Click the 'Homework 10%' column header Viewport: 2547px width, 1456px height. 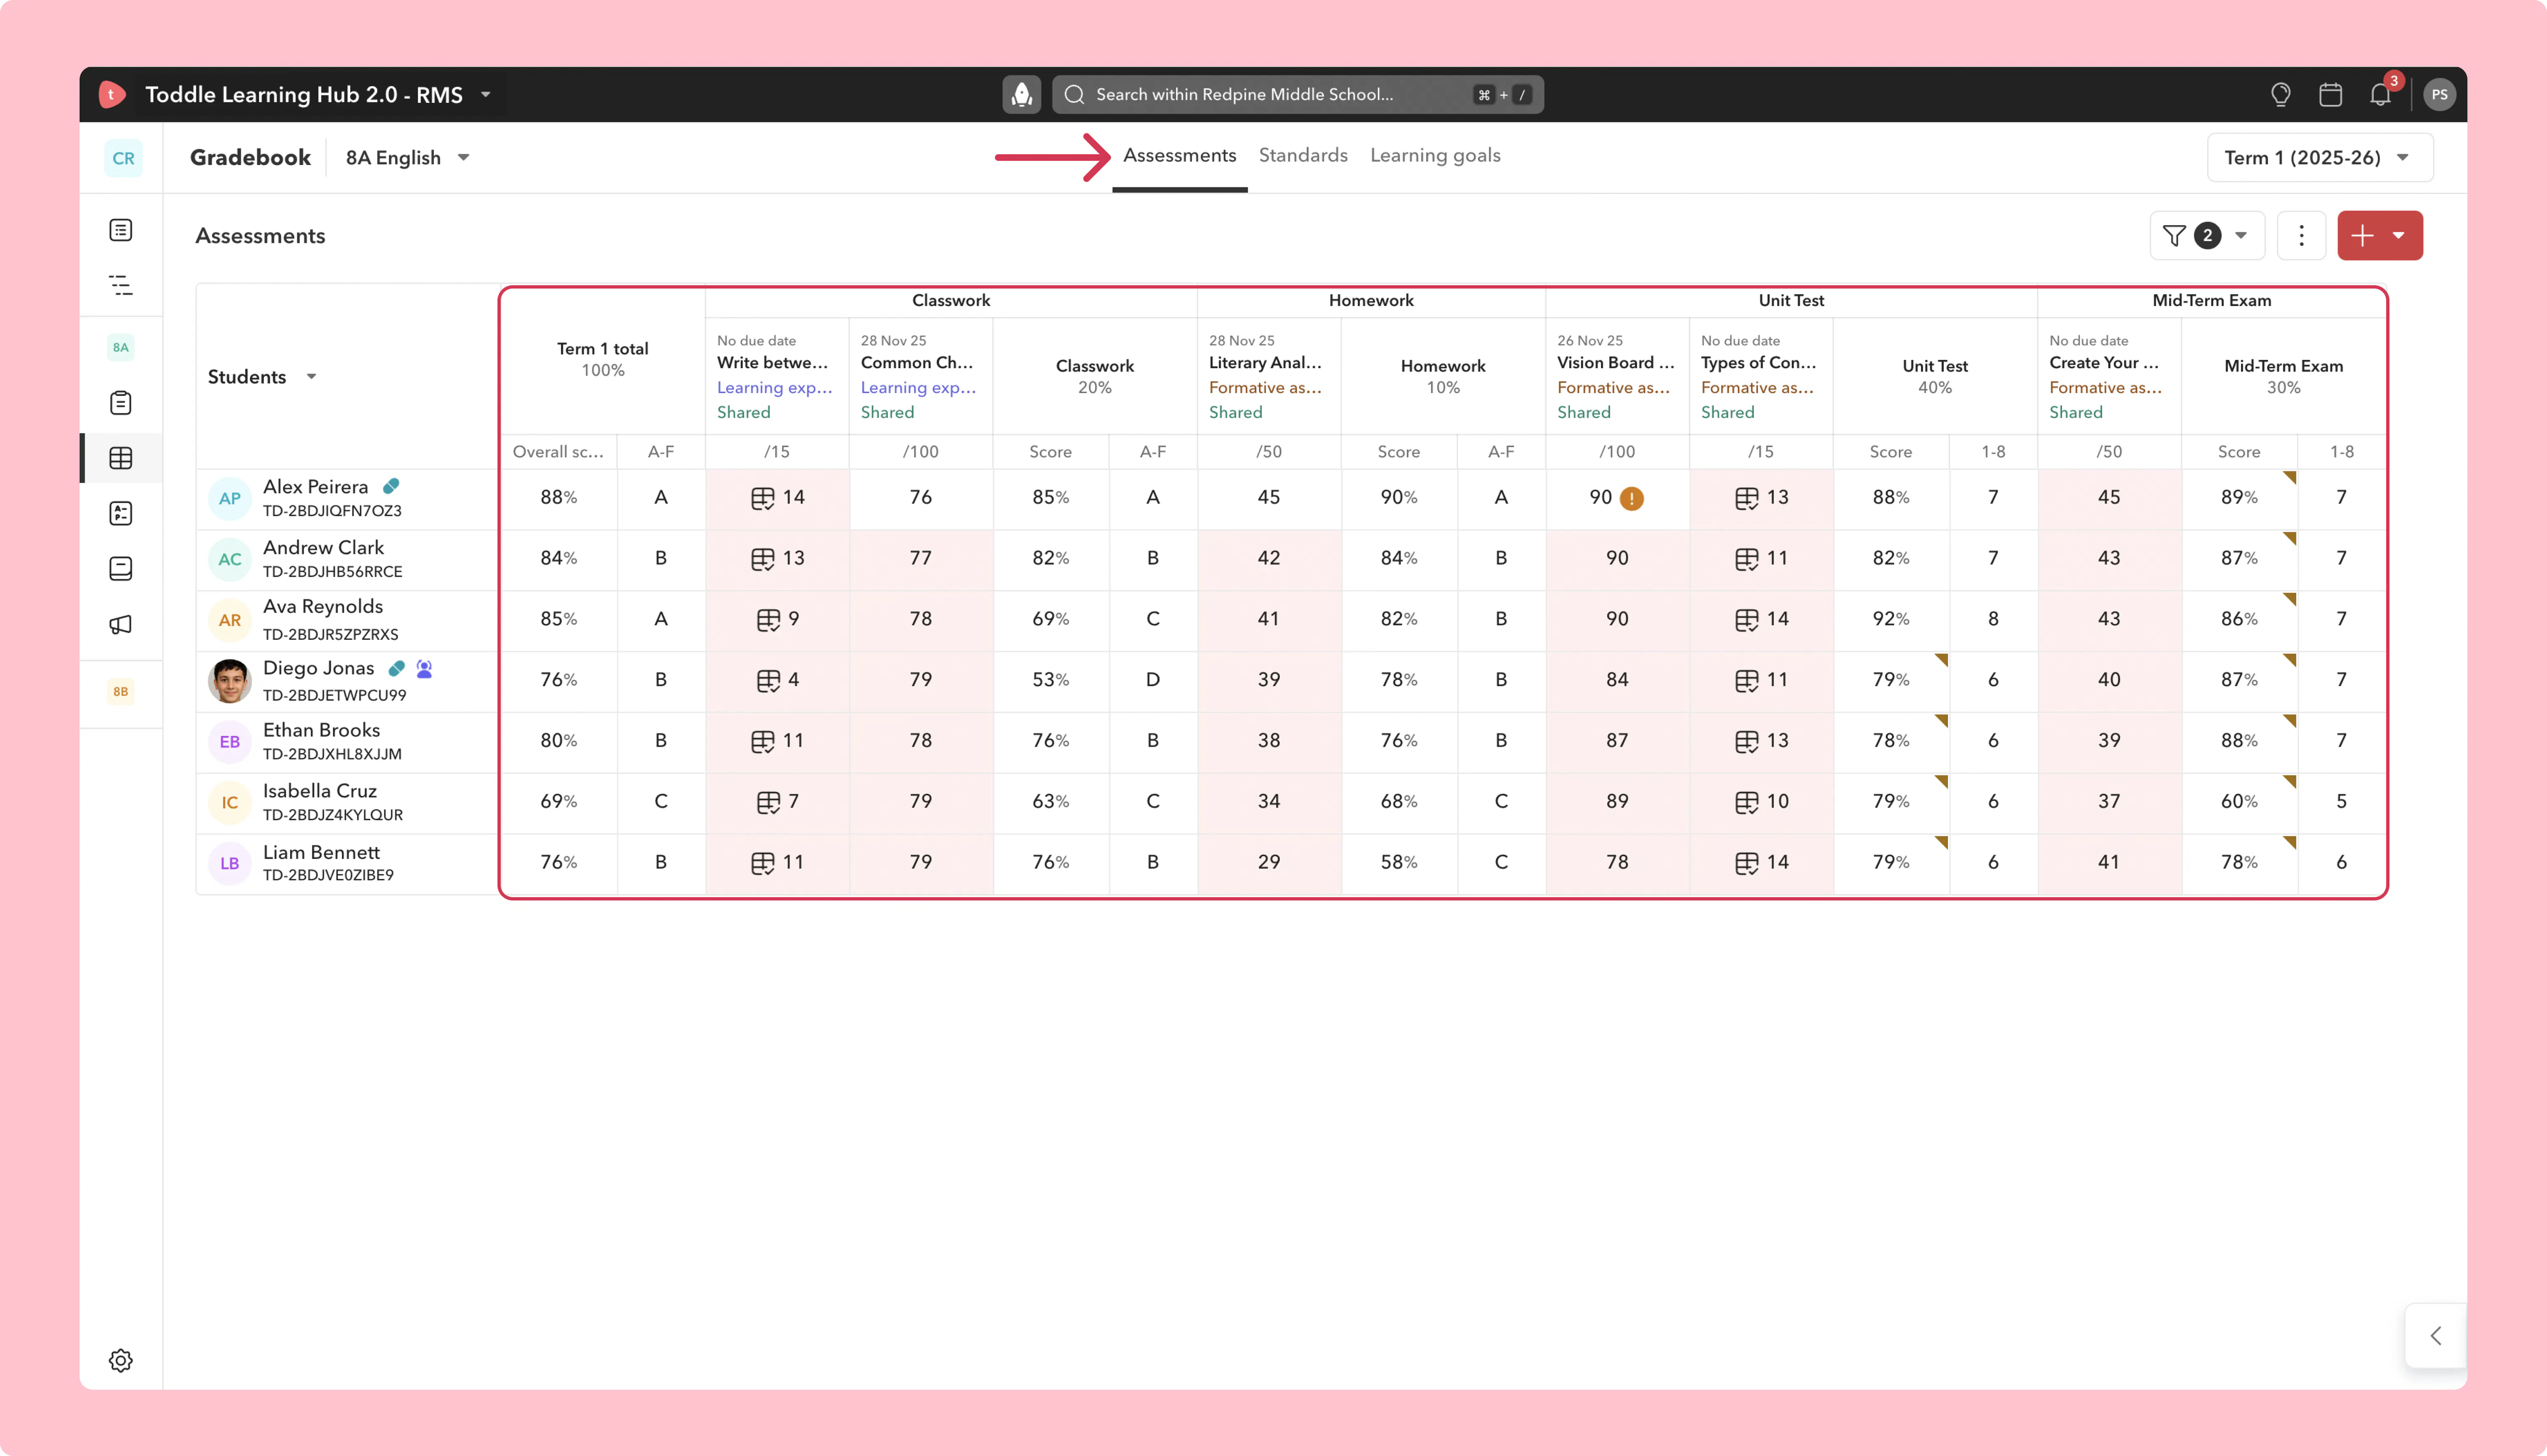coord(1443,376)
